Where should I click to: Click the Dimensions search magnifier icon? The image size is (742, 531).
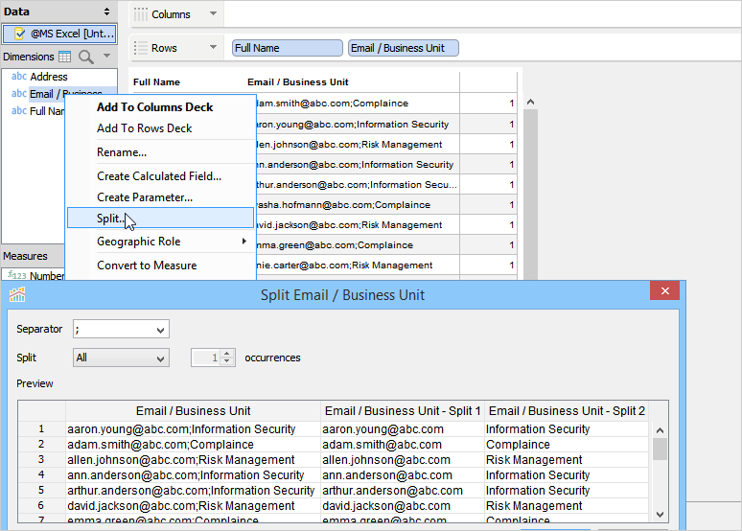click(x=85, y=57)
